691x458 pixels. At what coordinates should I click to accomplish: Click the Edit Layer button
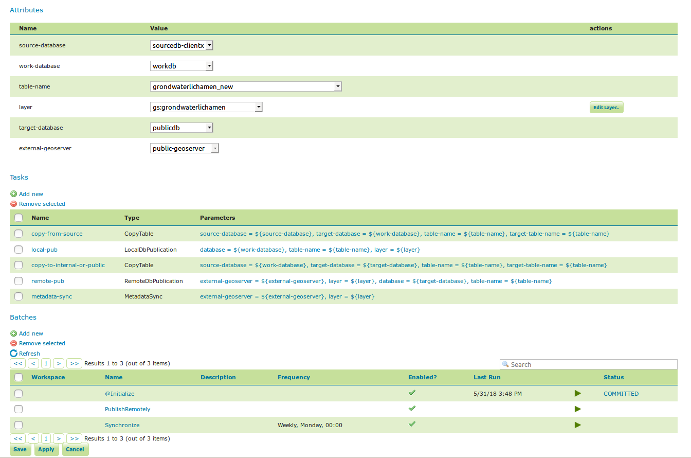pyautogui.click(x=606, y=108)
